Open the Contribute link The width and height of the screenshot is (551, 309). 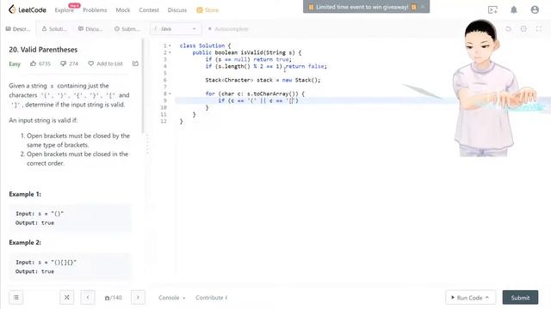[x=211, y=298]
